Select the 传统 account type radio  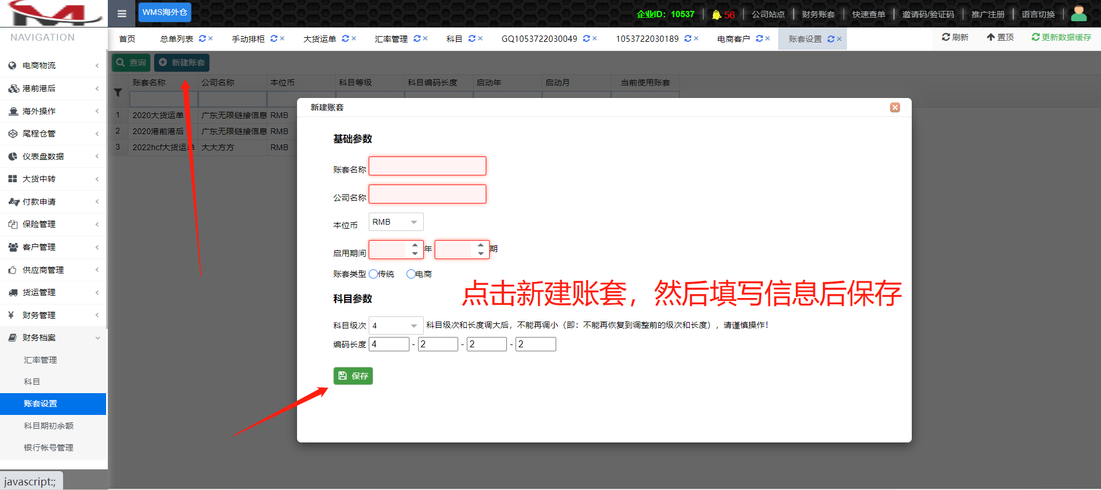[x=373, y=274]
